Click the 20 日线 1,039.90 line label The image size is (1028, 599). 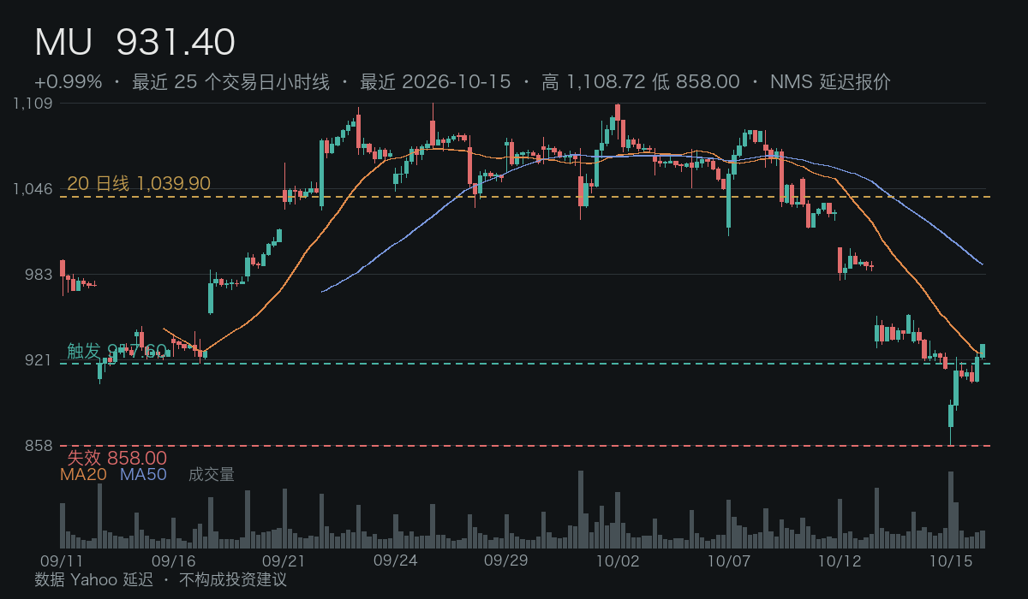[139, 183]
